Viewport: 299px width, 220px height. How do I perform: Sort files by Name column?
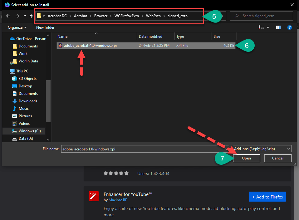tap(96, 37)
